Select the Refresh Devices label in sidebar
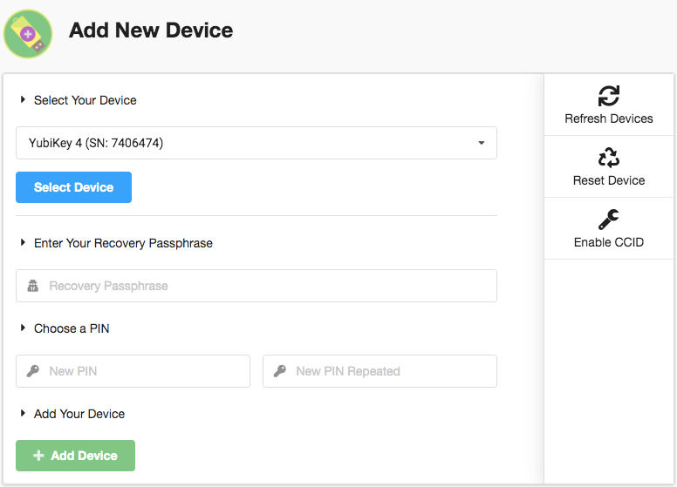 coord(609,118)
